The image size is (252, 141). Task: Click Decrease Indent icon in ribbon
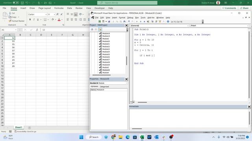[80, 20]
